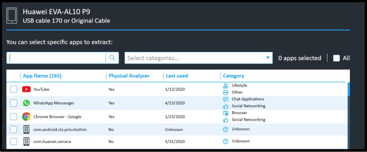Tick the YouTube row checkbox
This screenshot has width=367, height=152.
pyautogui.click(x=13, y=89)
